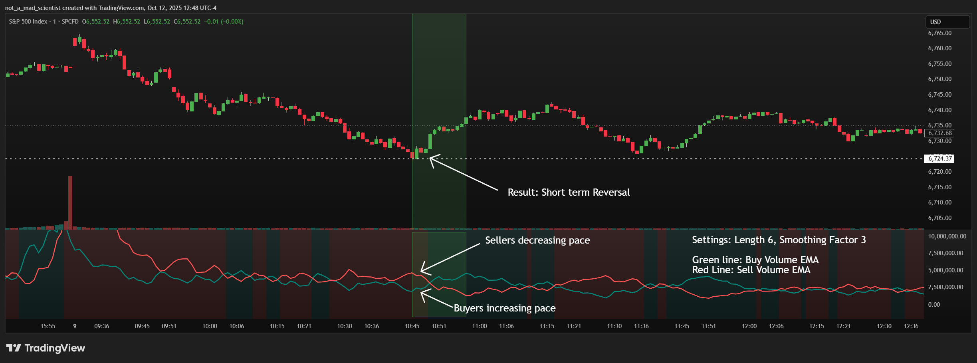Click the close value C6,552.52
977x363 pixels.
pos(187,22)
